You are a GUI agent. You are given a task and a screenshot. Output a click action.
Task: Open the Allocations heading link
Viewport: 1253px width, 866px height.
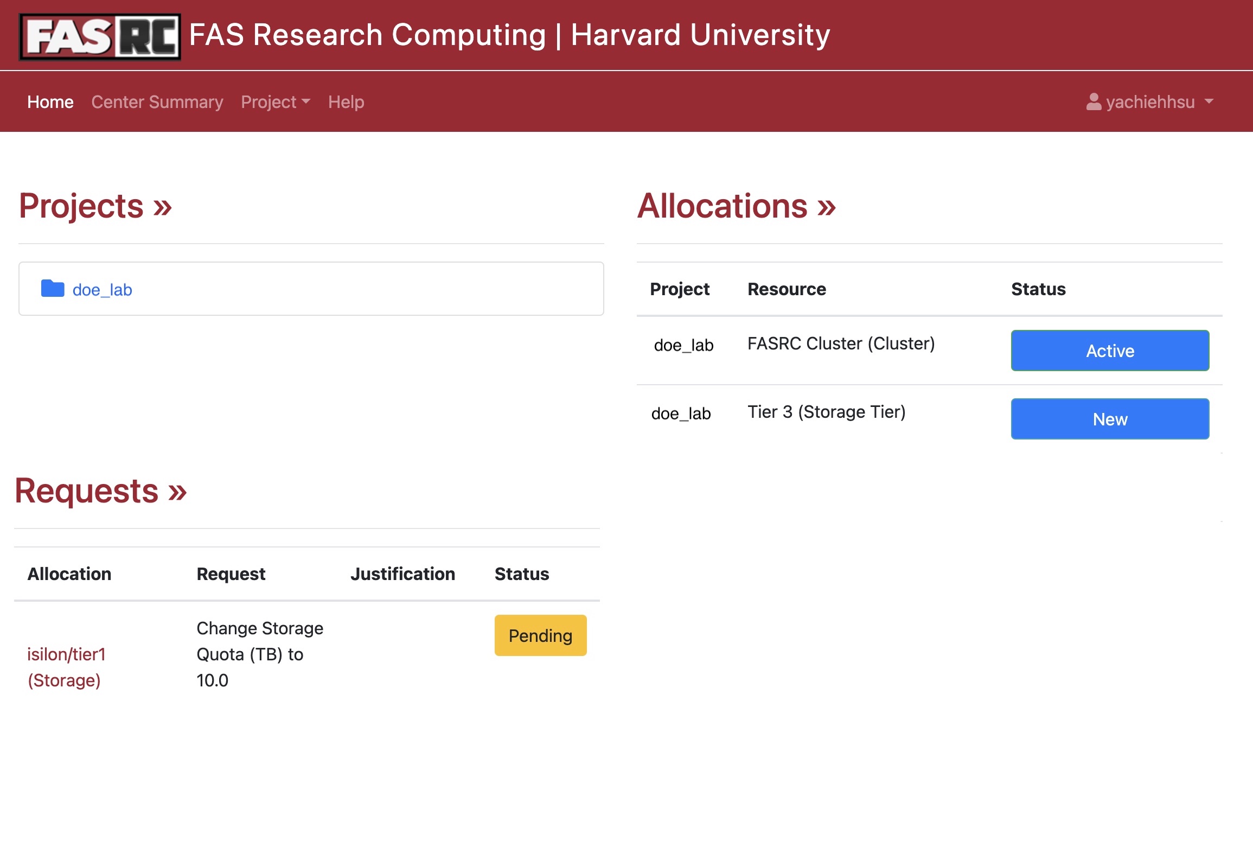click(x=736, y=206)
